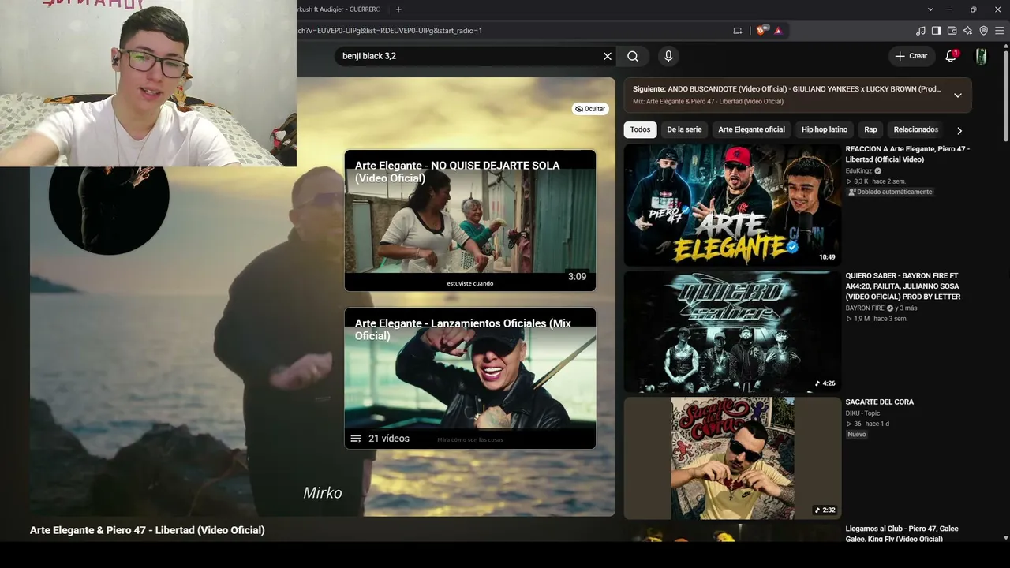The image size is (1010, 568).
Task: Focus the YouTube search field
Action: [469, 56]
